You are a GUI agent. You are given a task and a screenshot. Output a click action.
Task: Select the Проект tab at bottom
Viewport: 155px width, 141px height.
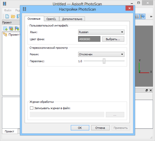click(x=10, y=131)
